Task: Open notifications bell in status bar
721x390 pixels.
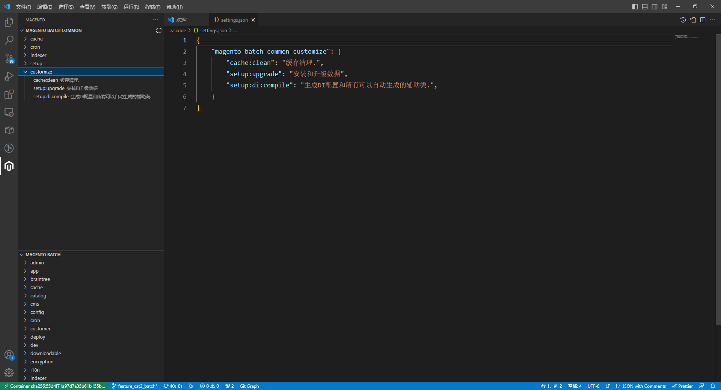Action: pyautogui.click(x=713, y=386)
